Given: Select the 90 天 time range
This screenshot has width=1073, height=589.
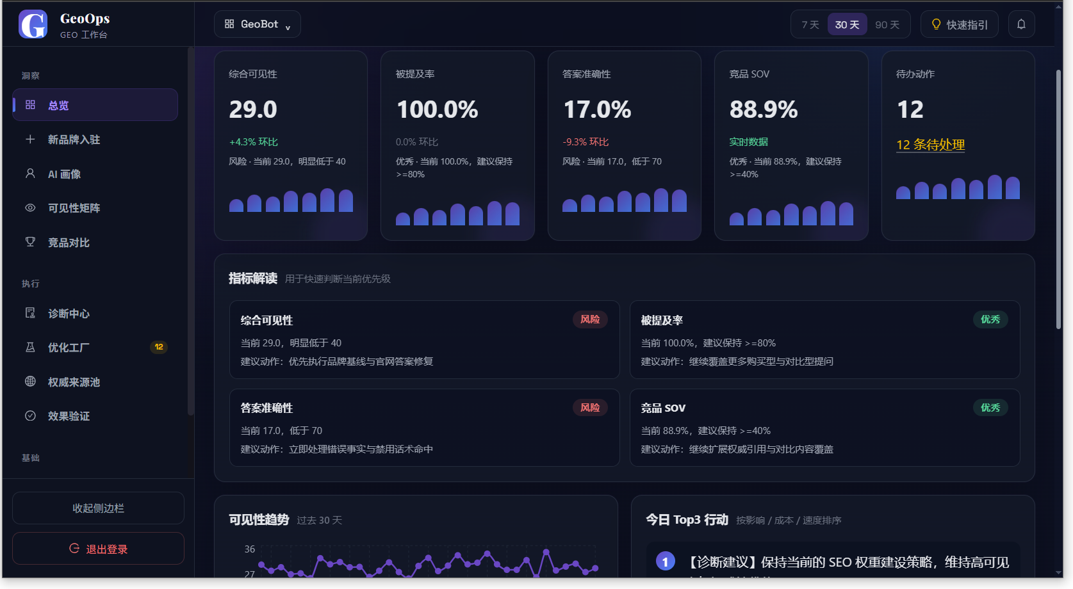Looking at the screenshot, I should (x=887, y=24).
